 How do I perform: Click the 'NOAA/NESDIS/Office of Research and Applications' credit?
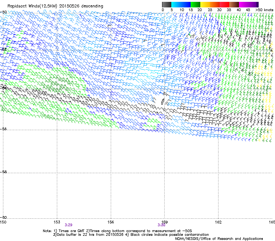coord(219,238)
